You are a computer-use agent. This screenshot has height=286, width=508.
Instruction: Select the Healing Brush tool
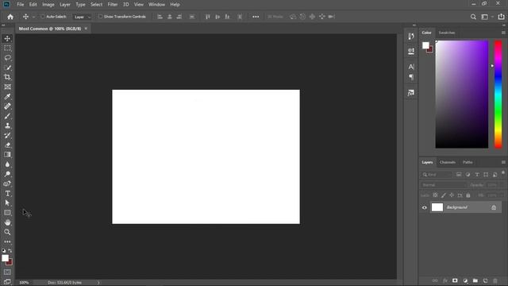tap(7, 106)
